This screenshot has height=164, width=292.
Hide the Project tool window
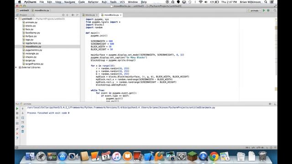tap(78, 15)
